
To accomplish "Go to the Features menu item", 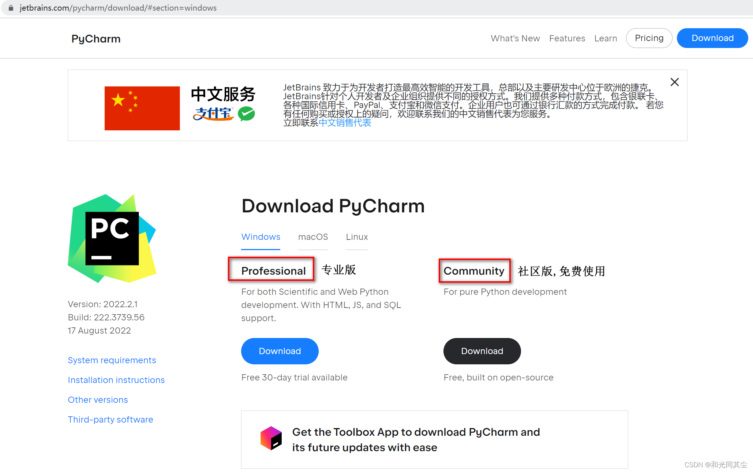I will click(x=567, y=38).
